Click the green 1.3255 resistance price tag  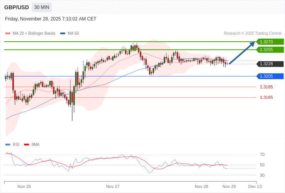[270, 49]
